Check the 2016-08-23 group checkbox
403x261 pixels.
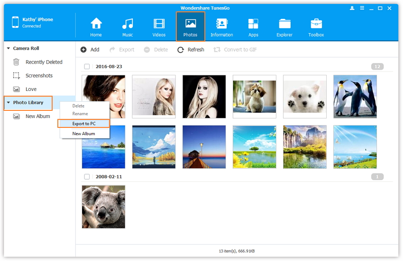click(x=87, y=67)
